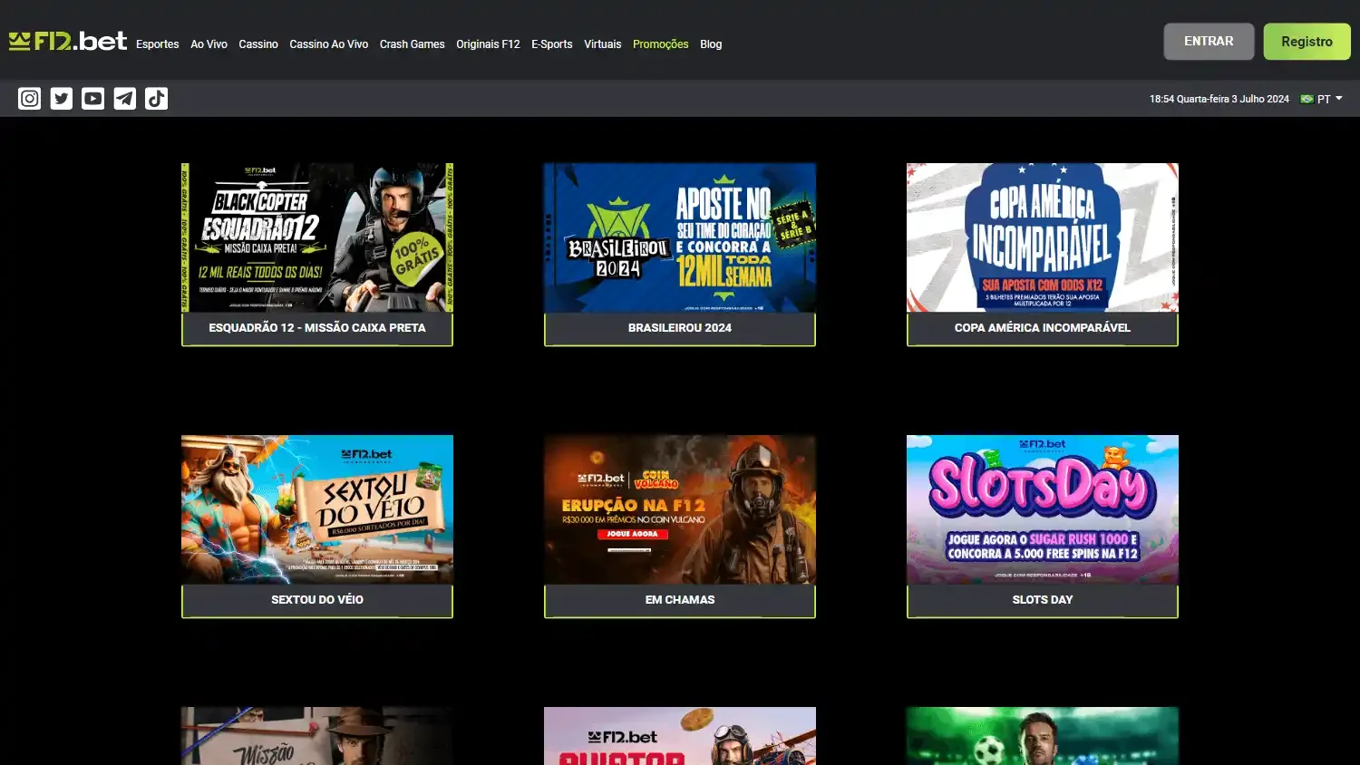Image resolution: width=1360 pixels, height=765 pixels.
Task: Open the Erupção na F12 banner
Action: coord(680,509)
